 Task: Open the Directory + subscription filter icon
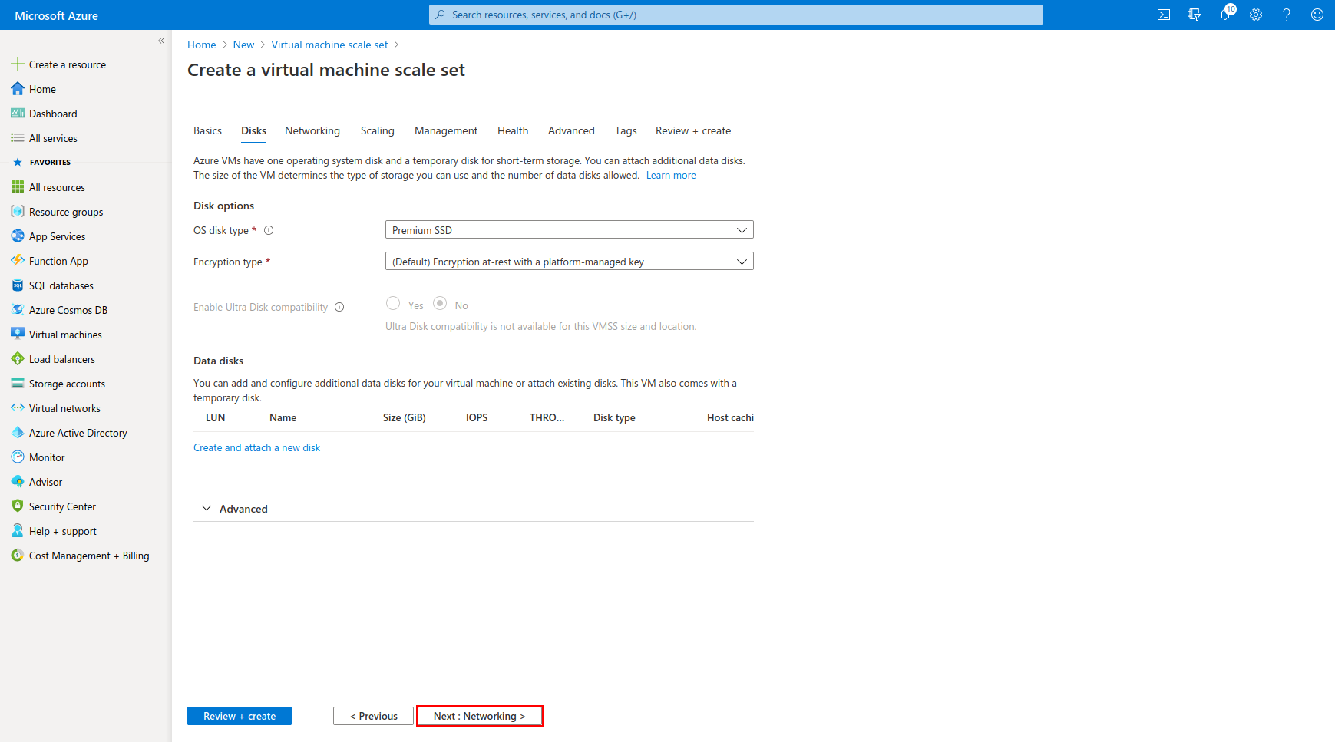[1195, 15]
